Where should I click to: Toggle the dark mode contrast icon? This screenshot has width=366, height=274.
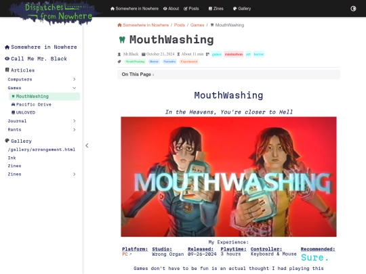(x=353, y=9)
